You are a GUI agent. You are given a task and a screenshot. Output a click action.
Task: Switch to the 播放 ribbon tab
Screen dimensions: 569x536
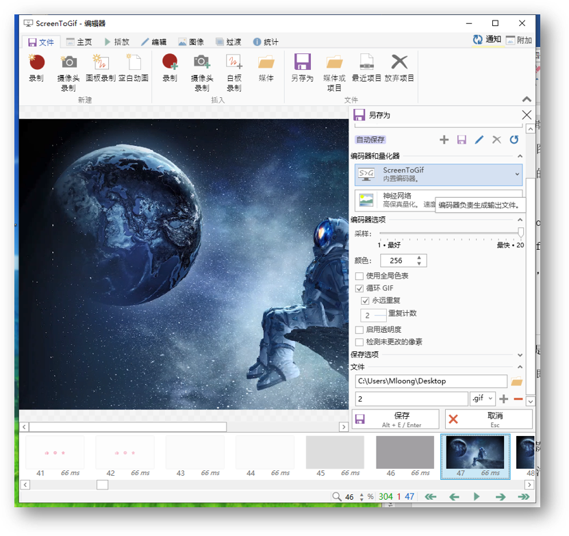pyautogui.click(x=117, y=42)
